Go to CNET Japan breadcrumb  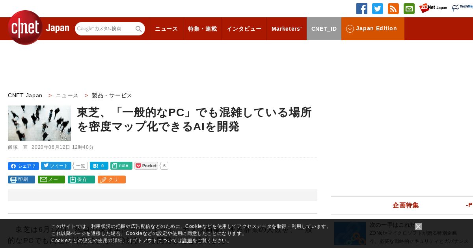[x=25, y=95]
